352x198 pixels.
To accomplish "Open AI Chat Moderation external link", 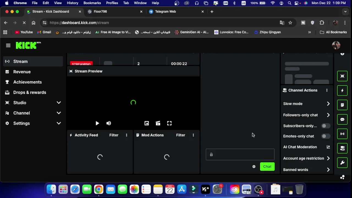I will pos(328,147).
